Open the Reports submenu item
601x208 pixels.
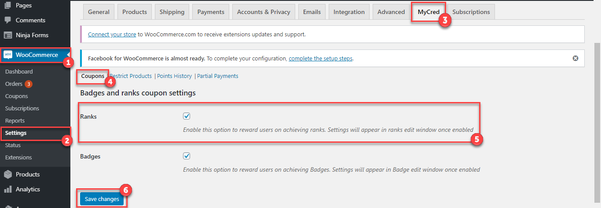(15, 120)
